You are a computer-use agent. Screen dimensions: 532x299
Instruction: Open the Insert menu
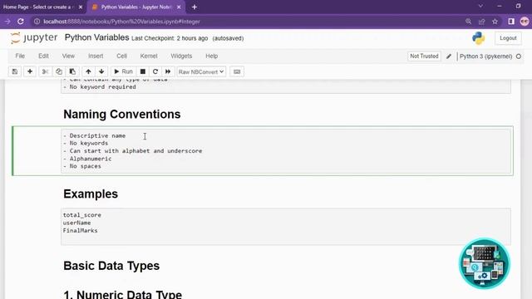[x=96, y=56]
